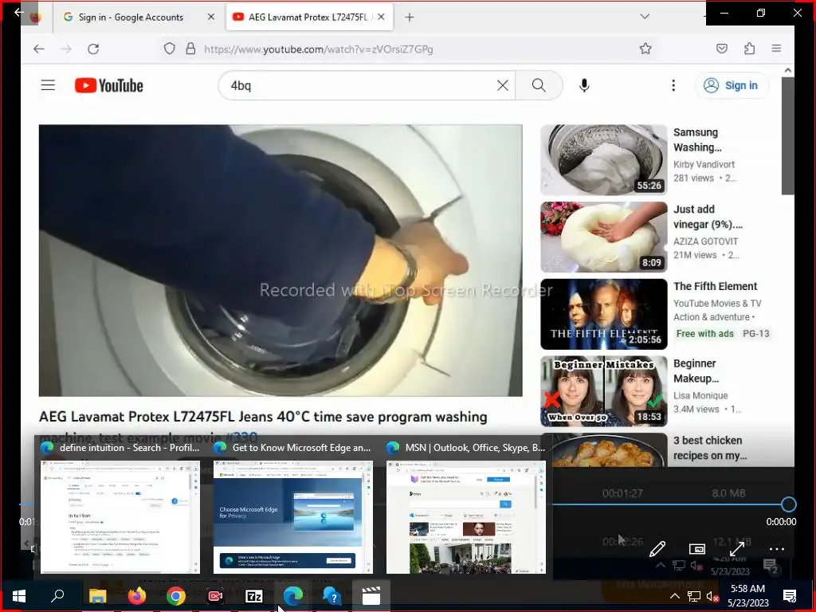Viewport: 816px width, 612px height.
Task: Click the 'Free with ads' badge
Action: (704, 334)
